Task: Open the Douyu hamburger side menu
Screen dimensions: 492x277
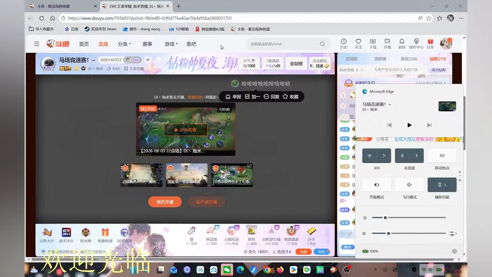Action: 37,44
